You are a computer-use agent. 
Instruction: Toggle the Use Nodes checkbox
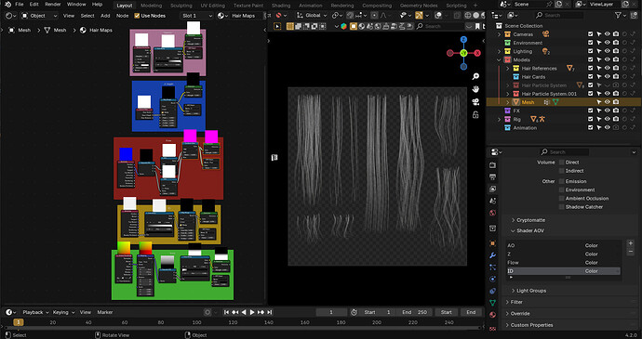tap(137, 16)
